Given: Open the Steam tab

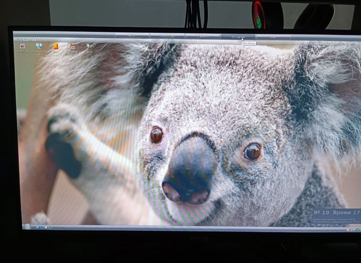Looking at the screenshot, I should pos(273,37).
